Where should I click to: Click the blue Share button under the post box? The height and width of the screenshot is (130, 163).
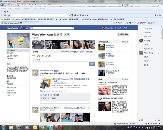coord(92,64)
